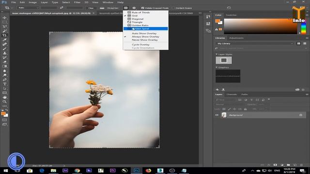This screenshot has width=310, height=174.
Task: Select the Blur tool
Action: pyautogui.click(x=4, y=71)
